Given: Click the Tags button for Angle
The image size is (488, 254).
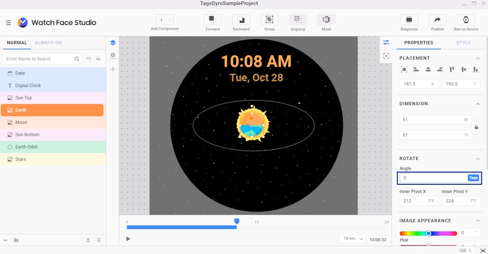Looking at the screenshot, I should 473,178.
